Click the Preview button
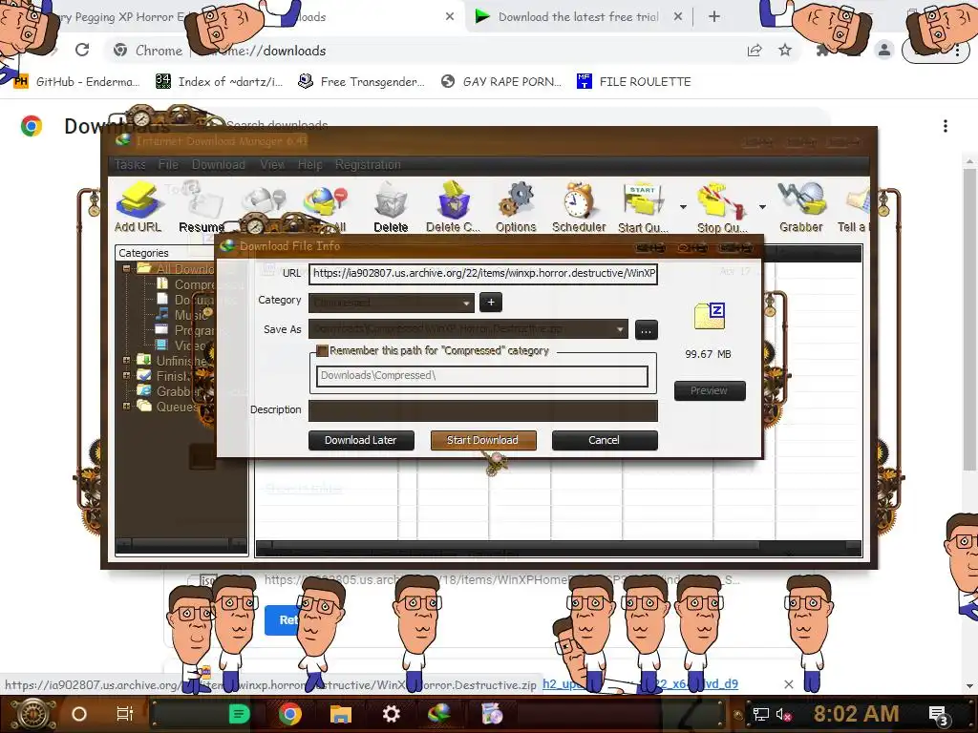 pos(710,390)
